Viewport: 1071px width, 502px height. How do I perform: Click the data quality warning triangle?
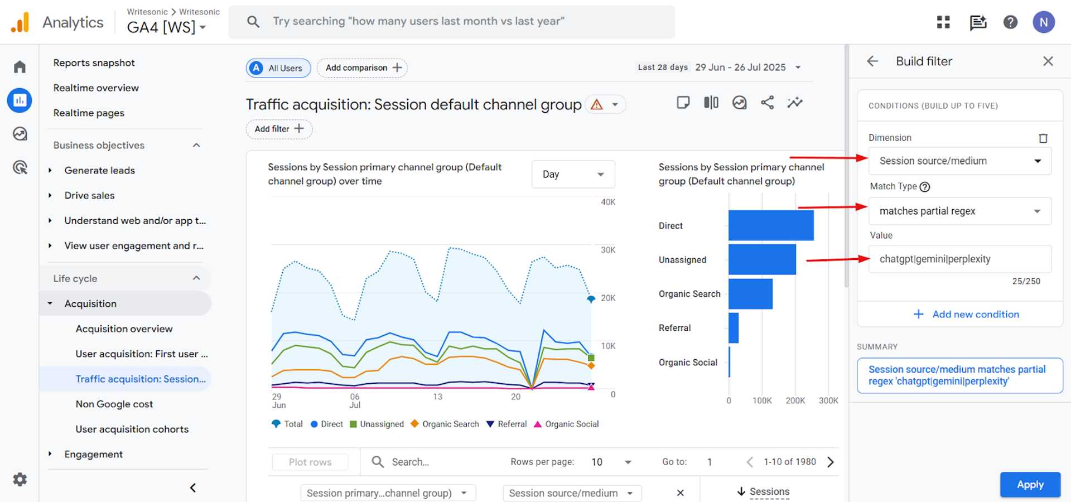(597, 105)
